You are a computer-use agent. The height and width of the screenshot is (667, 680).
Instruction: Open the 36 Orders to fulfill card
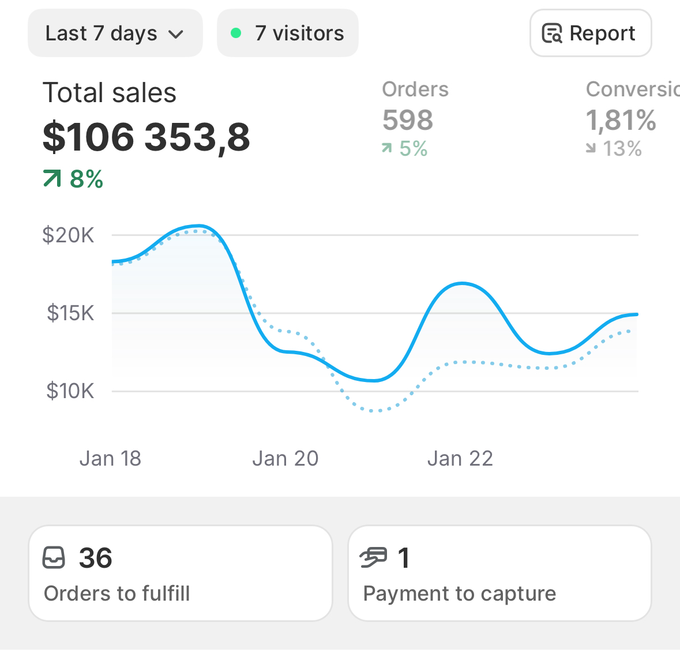(x=181, y=573)
